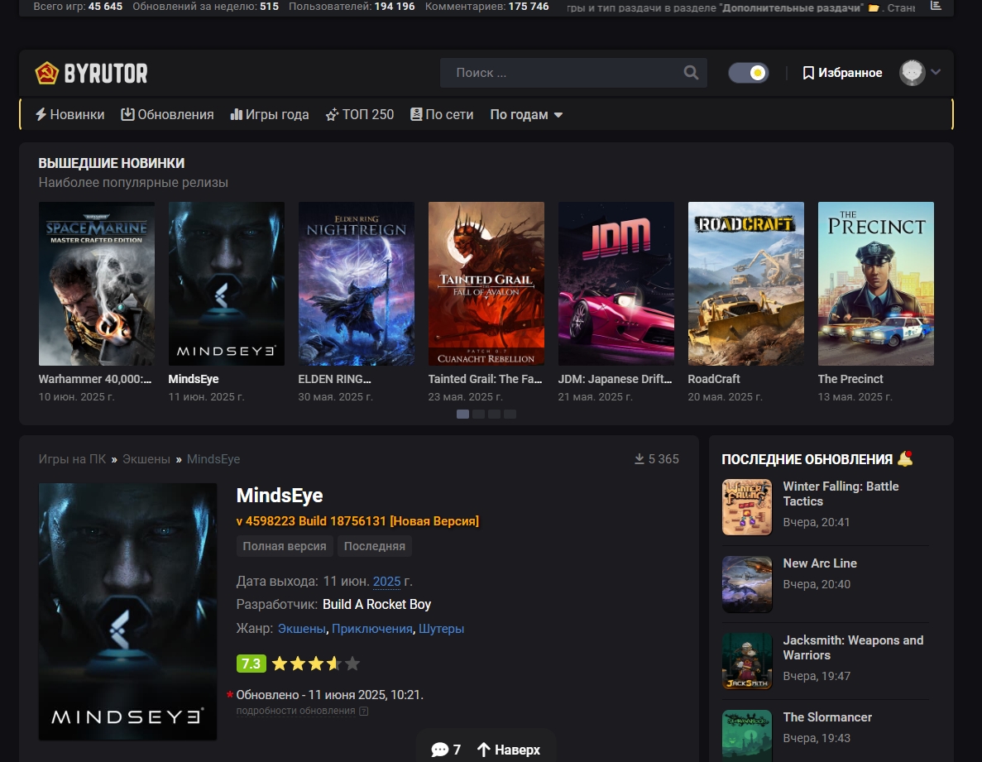Open the 7 comments bubble
Screen dimensions: 982x762
pyautogui.click(x=446, y=750)
